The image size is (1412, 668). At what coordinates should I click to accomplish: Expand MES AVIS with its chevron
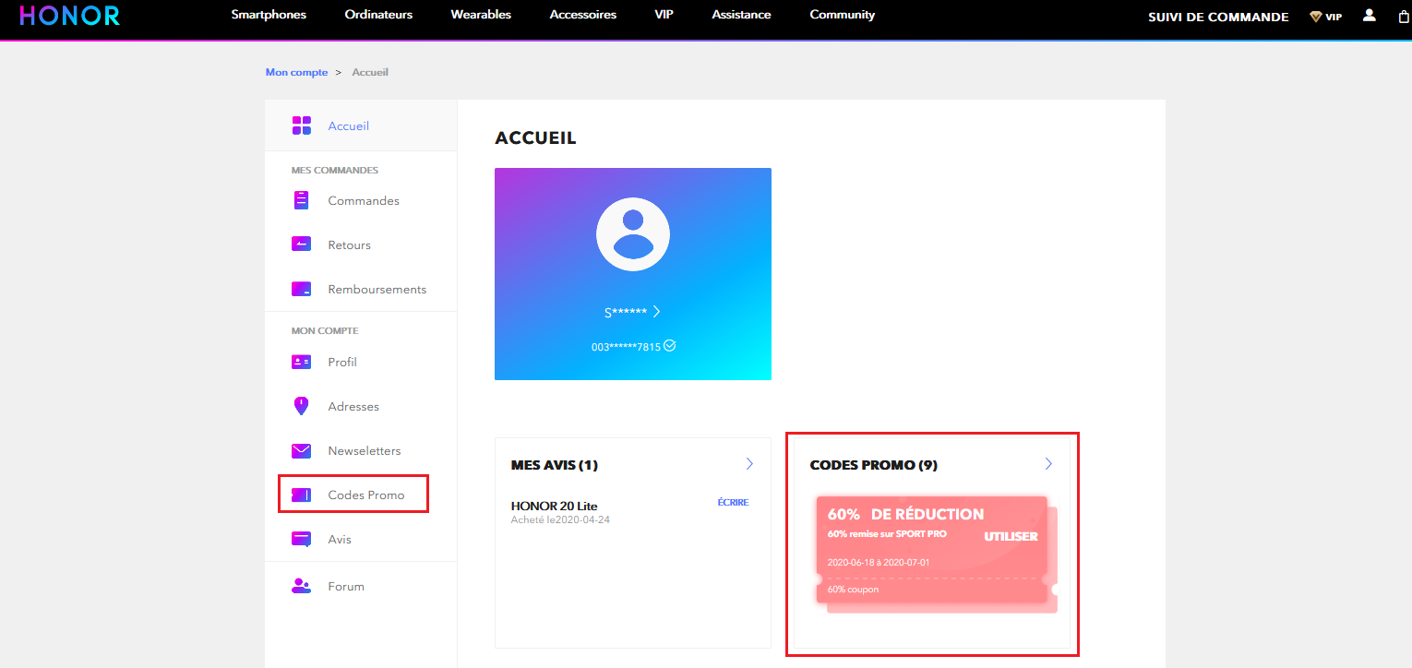click(748, 464)
